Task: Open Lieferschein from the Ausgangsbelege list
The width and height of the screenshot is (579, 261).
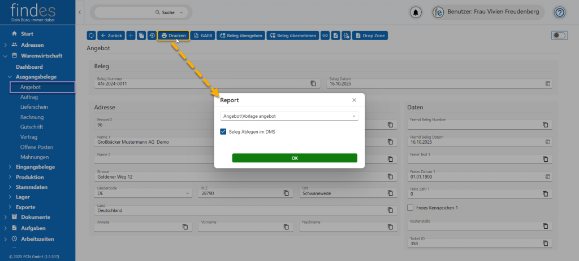Action: tap(34, 107)
